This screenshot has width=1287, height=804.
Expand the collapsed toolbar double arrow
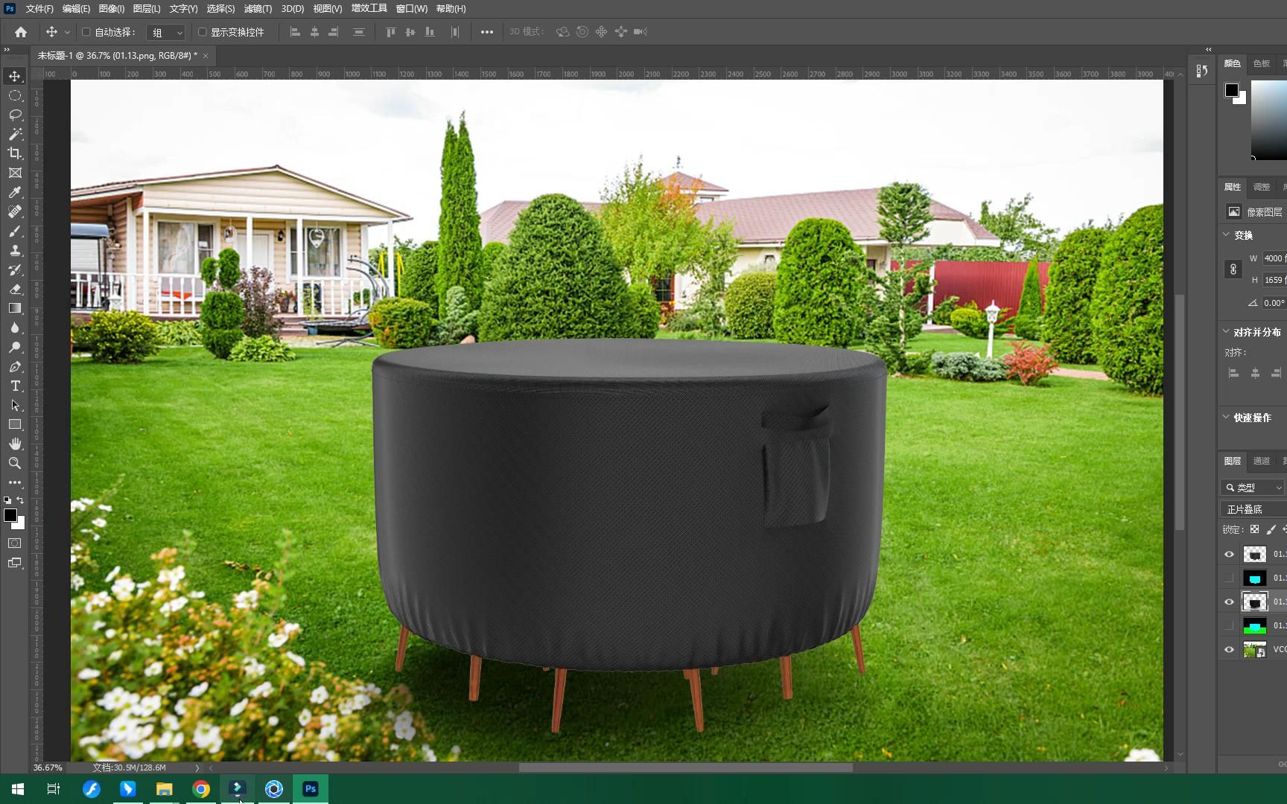click(7, 49)
